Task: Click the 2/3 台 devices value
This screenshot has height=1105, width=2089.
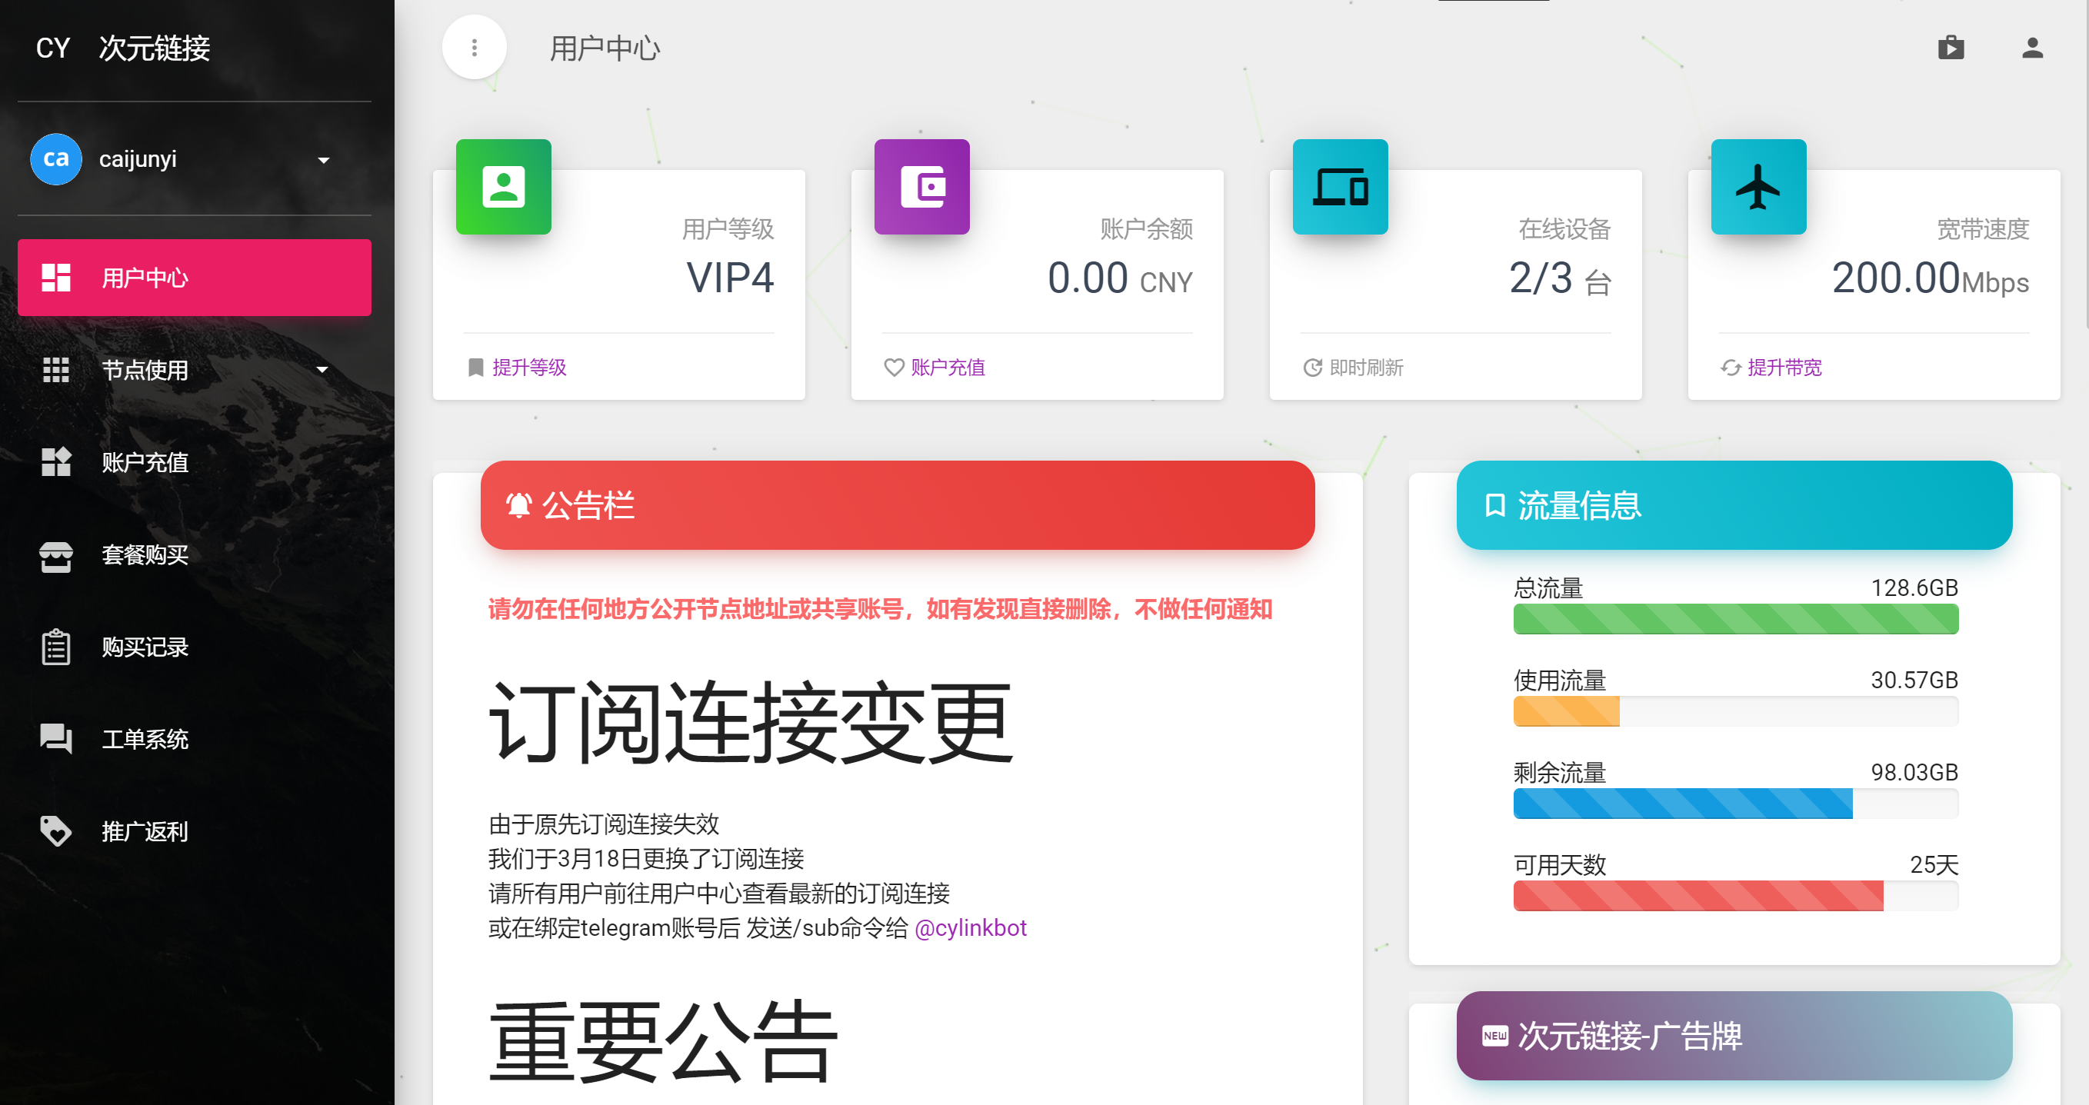Action: (1561, 278)
